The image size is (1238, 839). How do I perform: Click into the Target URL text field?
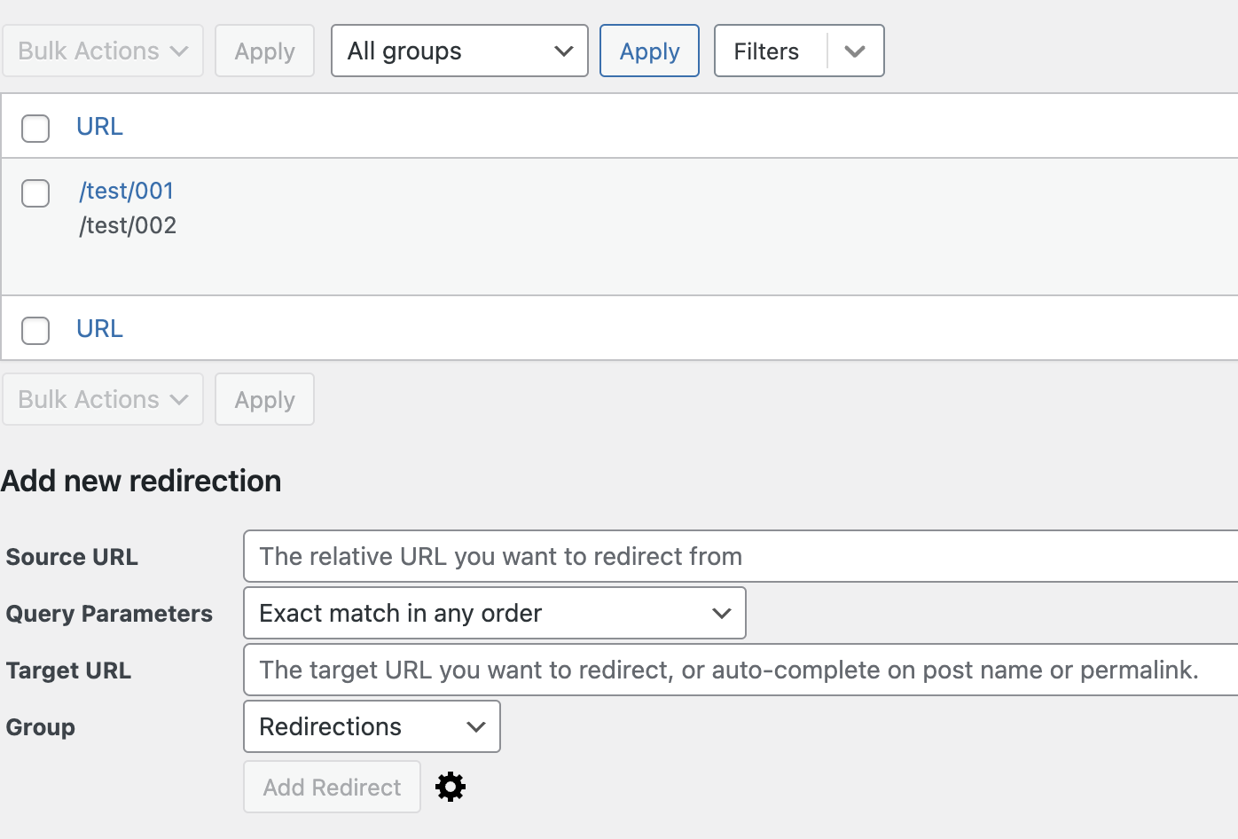(740, 670)
